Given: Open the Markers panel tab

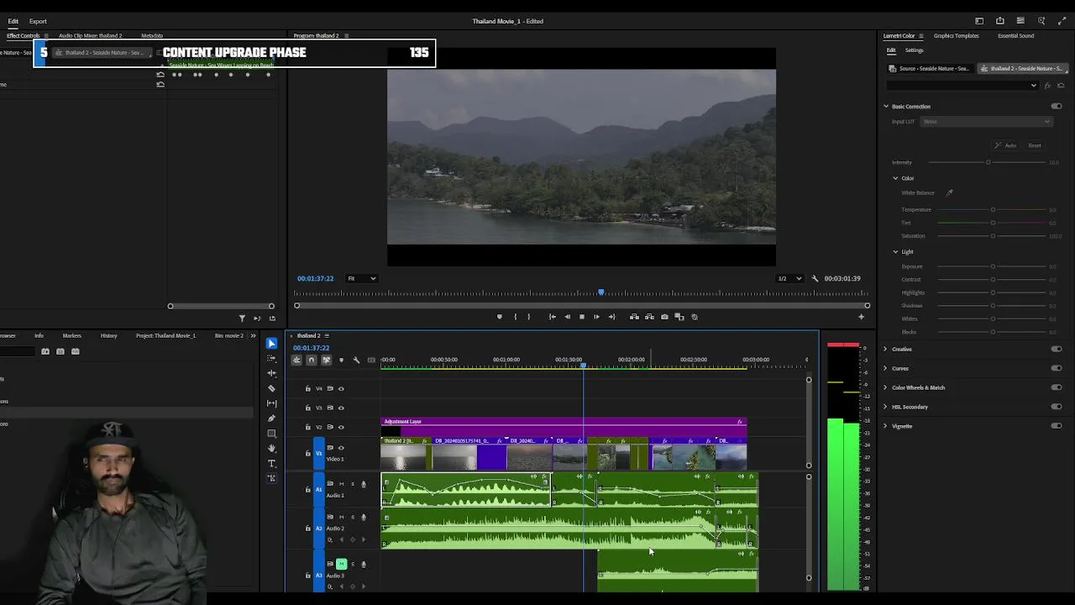Looking at the screenshot, I should 71,336.
